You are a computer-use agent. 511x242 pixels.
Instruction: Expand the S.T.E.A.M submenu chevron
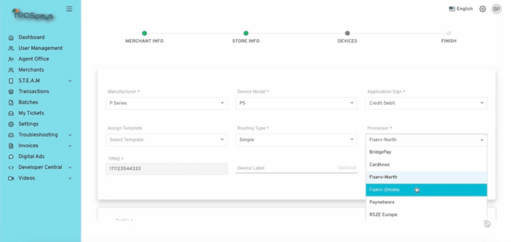click(70, 80)
